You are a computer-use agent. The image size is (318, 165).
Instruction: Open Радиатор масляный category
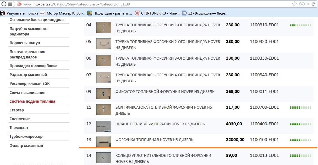click(x=28, y=75)
